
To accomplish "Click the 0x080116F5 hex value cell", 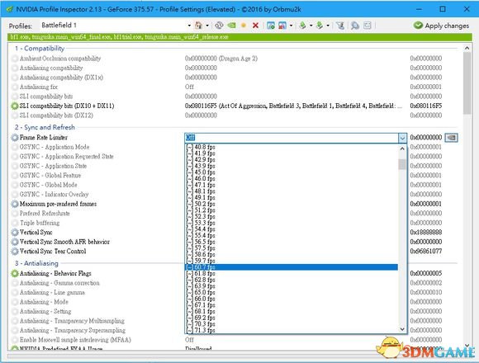I will 426,106.
